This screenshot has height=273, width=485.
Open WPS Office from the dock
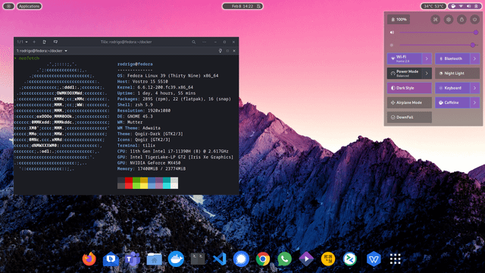374,259
